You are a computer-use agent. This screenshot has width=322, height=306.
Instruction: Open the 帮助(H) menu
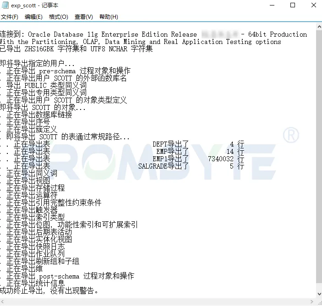(x=109, y=17)
